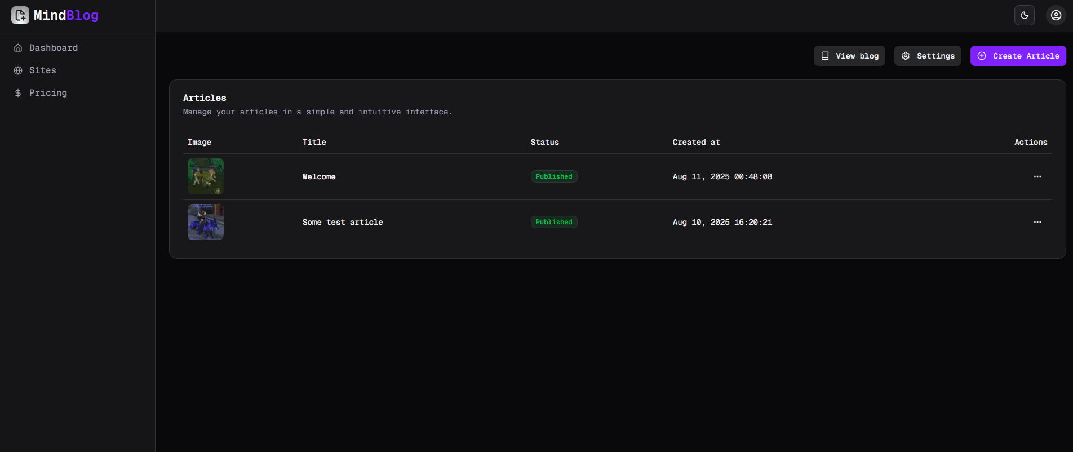
Task: Click the gear icon in Settings
Action: [906, 56]
